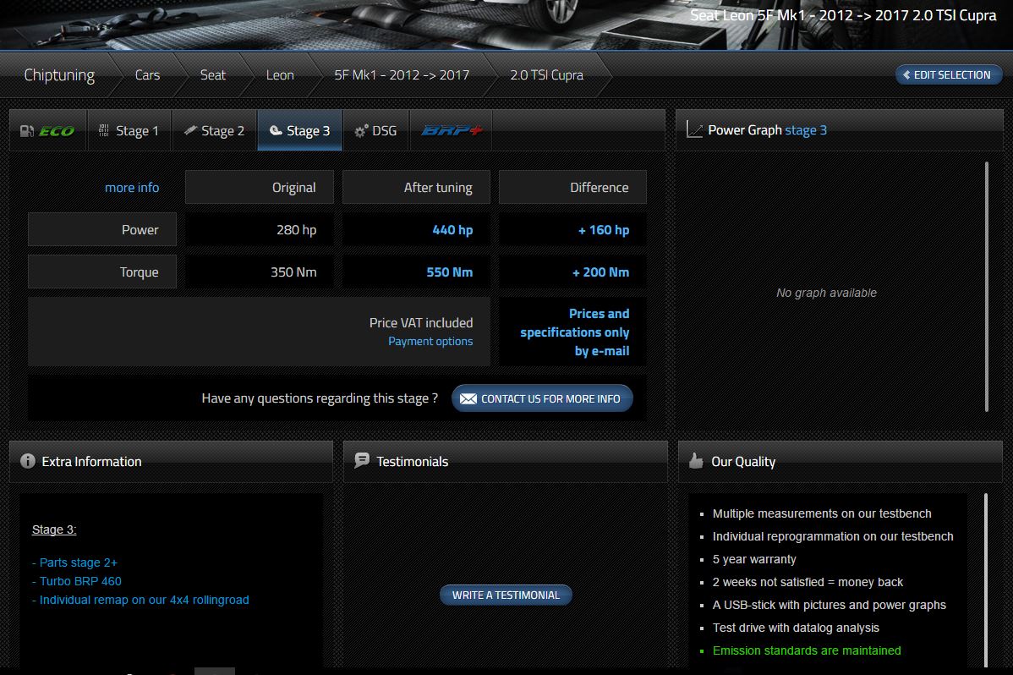
Task: Click the Testimonials speech bubble icon
Action: click(362, 460)
